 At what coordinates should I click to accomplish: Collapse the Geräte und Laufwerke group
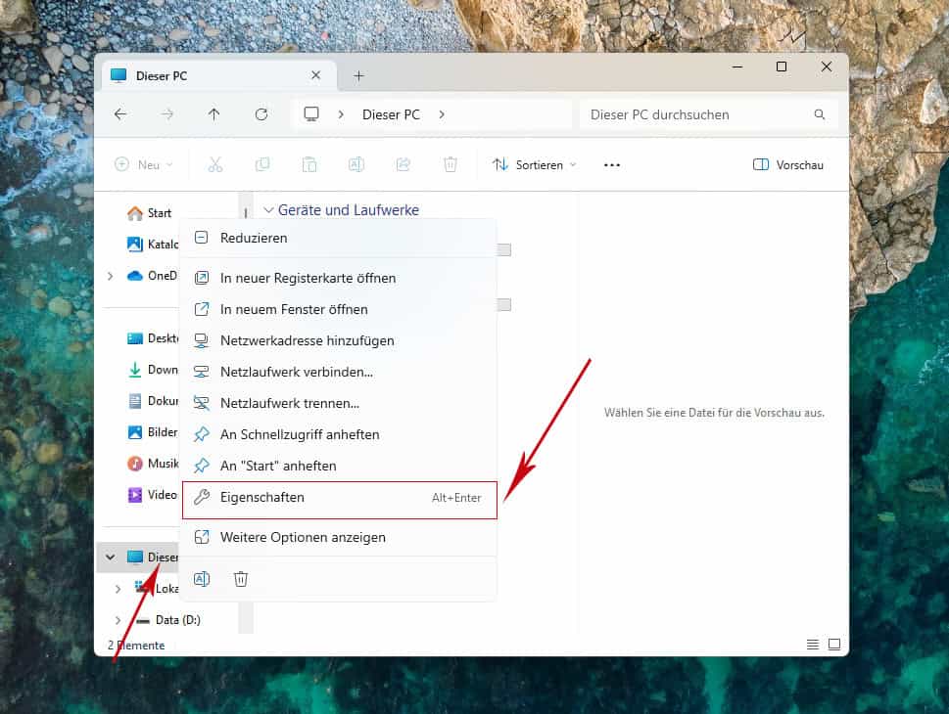pyautogui.click(x=268, y=210)
